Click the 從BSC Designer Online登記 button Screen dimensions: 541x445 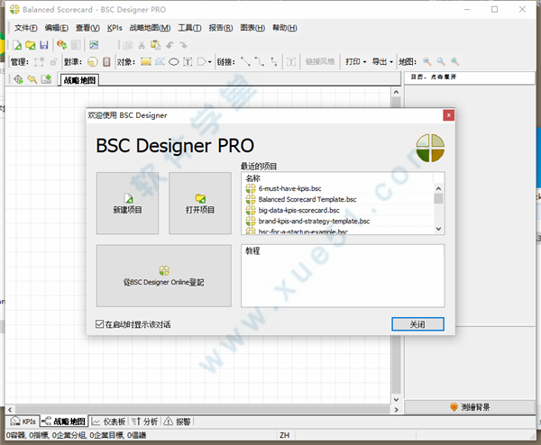(164, 276)
